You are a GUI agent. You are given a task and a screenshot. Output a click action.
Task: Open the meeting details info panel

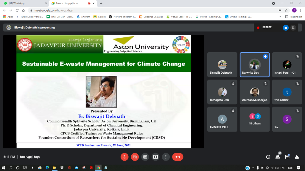[x=268, y=157]
